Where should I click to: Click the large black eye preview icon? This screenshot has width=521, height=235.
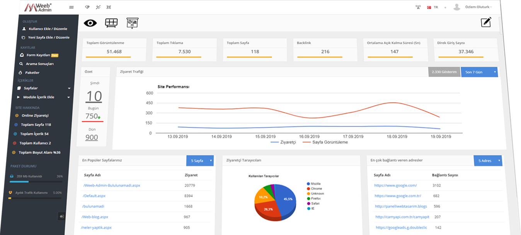90,23
